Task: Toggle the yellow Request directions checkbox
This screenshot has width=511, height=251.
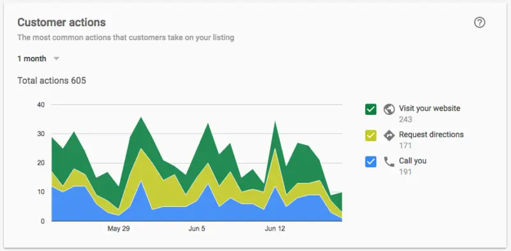Action: click(371, 135)
